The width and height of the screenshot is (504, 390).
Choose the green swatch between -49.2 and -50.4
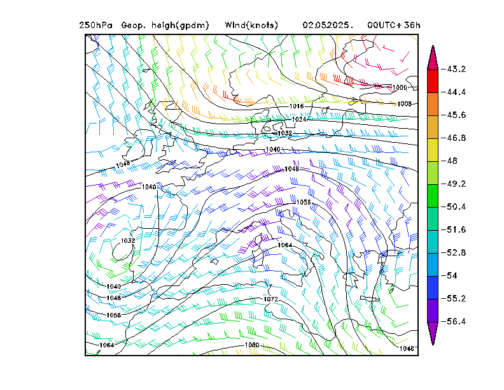click(x=433, y=196)
